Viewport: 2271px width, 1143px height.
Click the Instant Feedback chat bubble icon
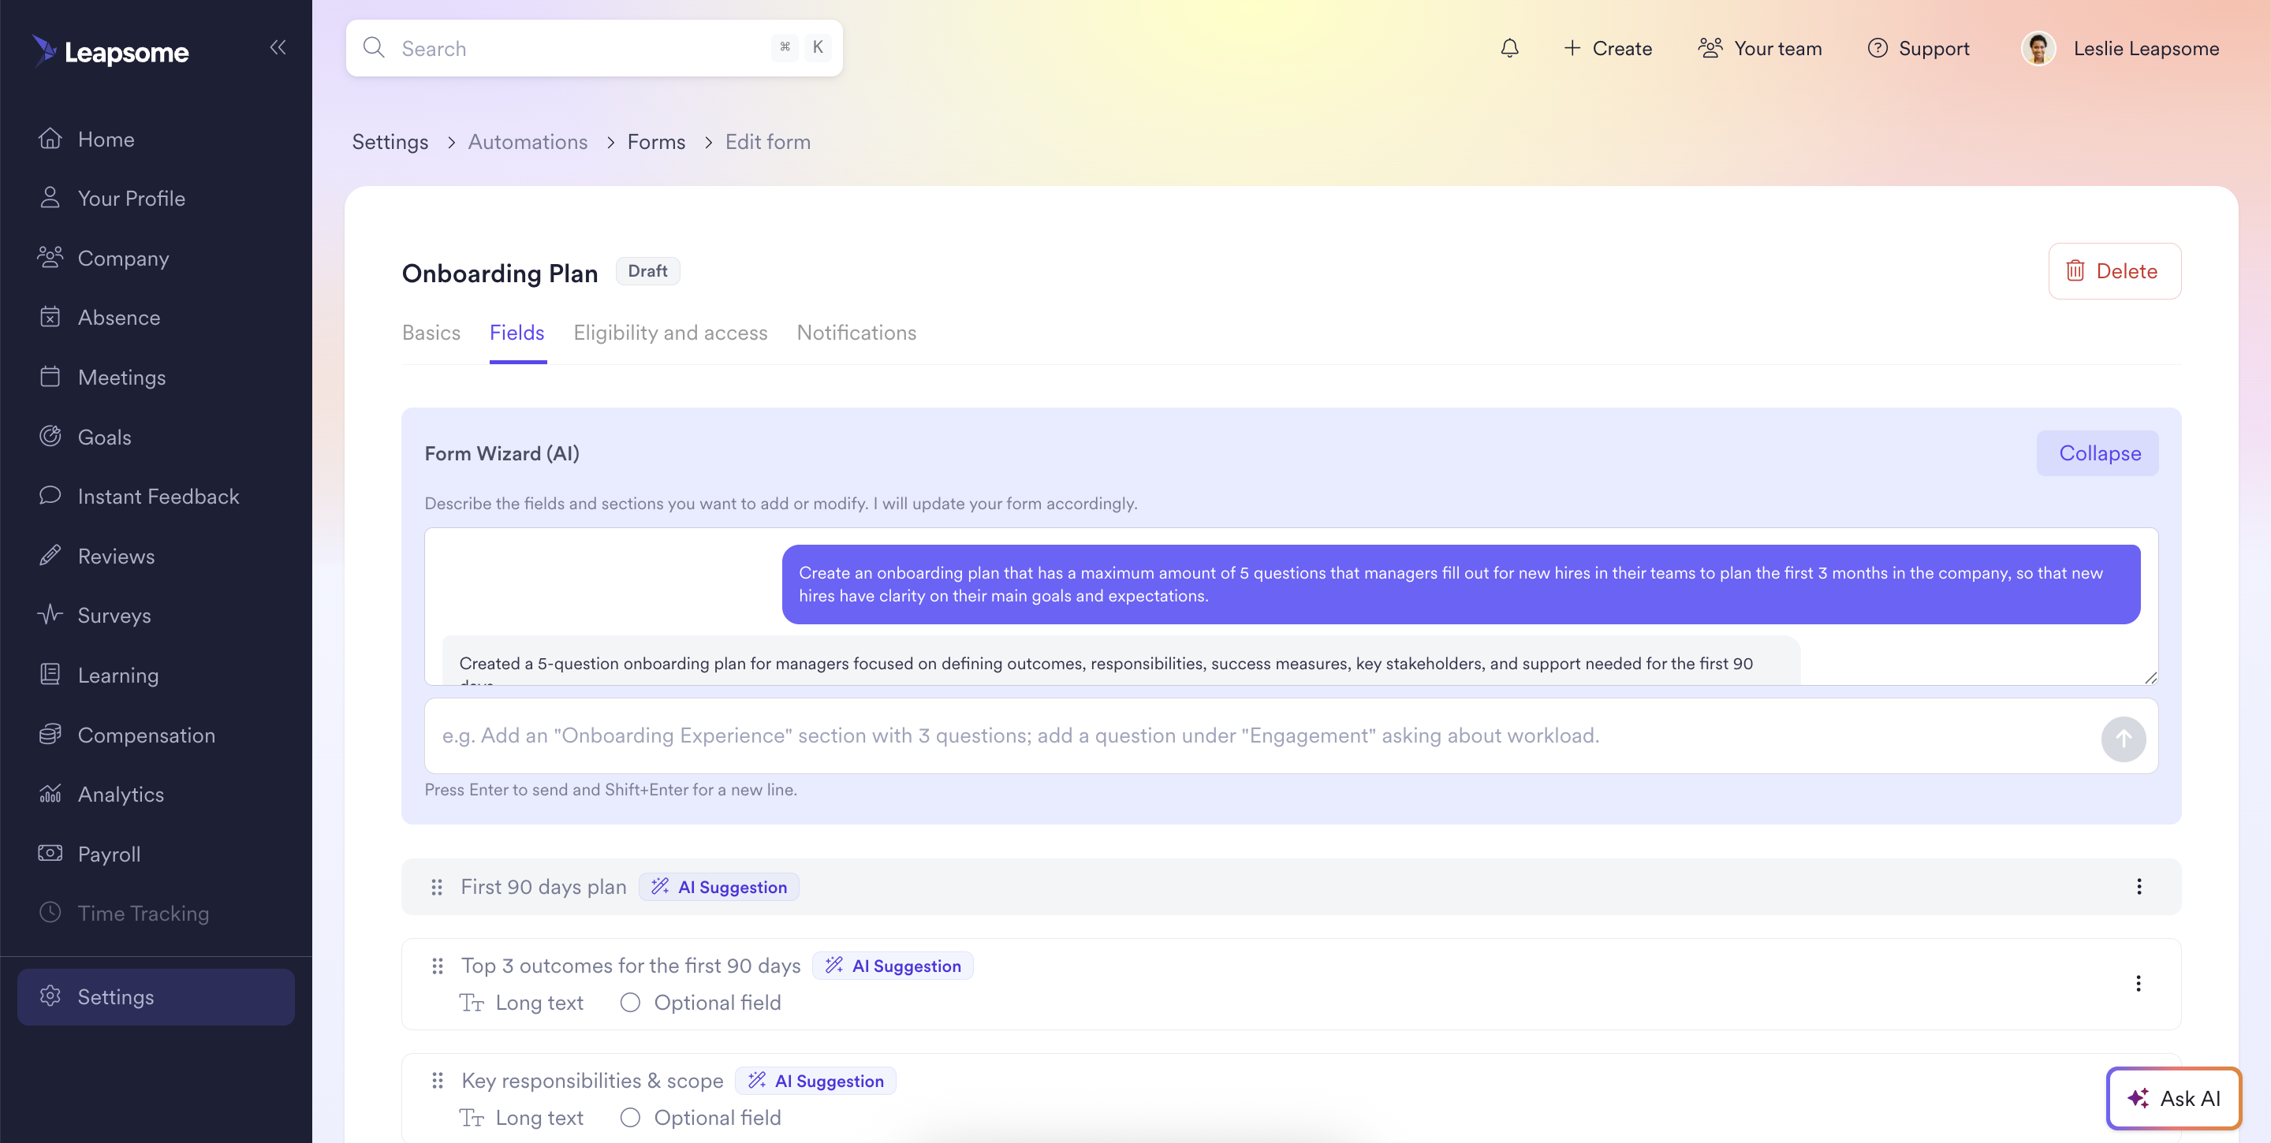(50, 495)
